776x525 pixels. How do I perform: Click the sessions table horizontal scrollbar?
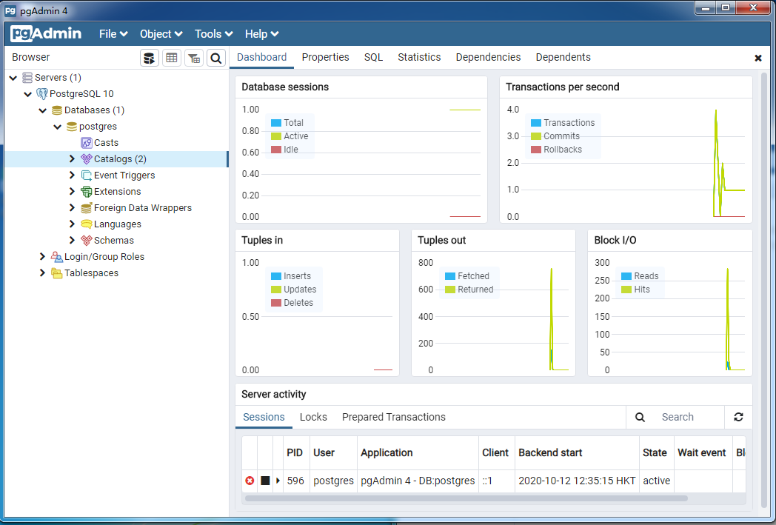pyautogui.click(x=466, y=498)
